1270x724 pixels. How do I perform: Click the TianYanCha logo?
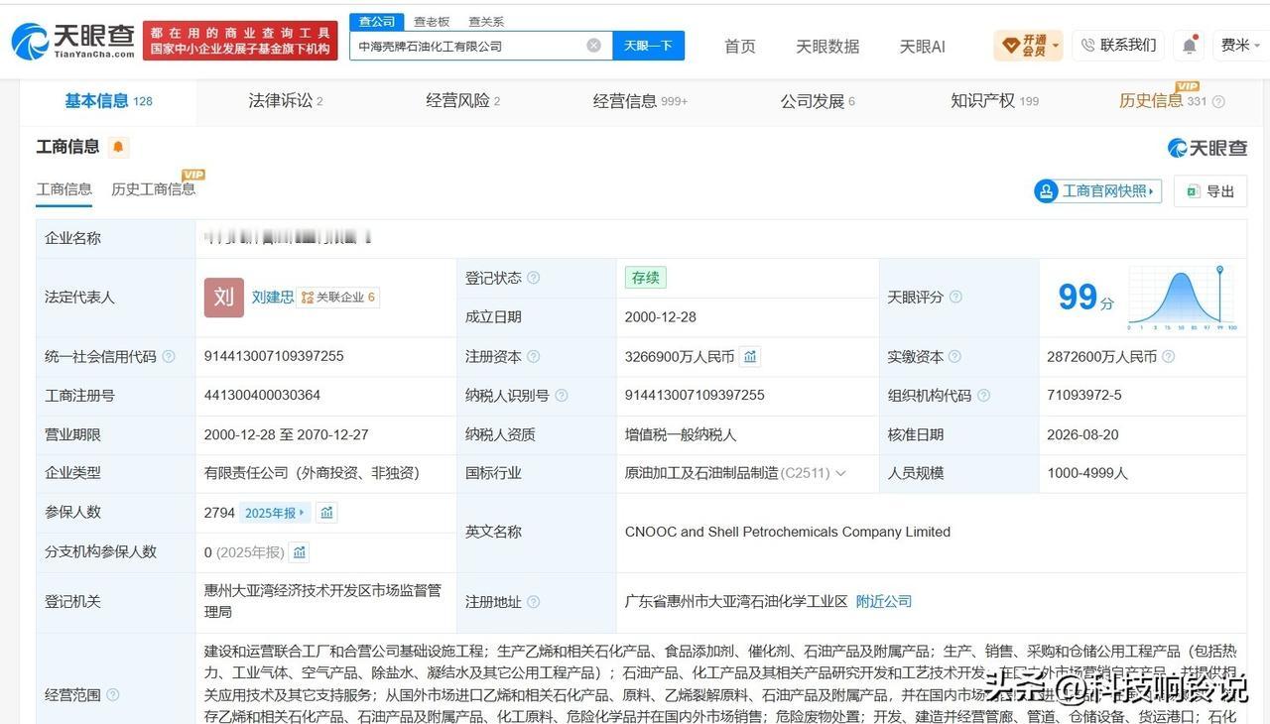pos(73,41)
